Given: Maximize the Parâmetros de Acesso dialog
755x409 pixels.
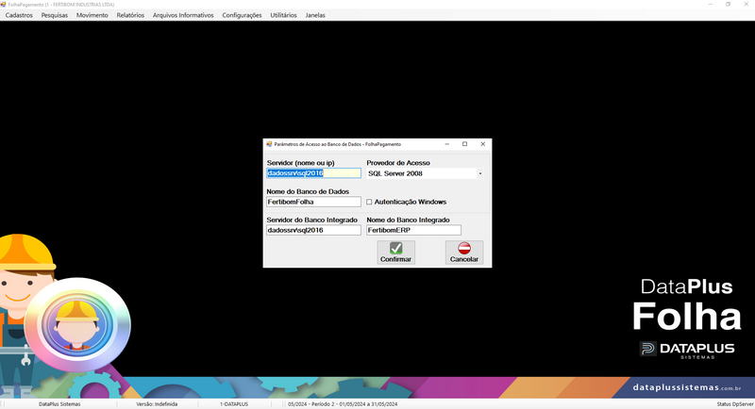Looking at the screenshot, I should point(464,143).
